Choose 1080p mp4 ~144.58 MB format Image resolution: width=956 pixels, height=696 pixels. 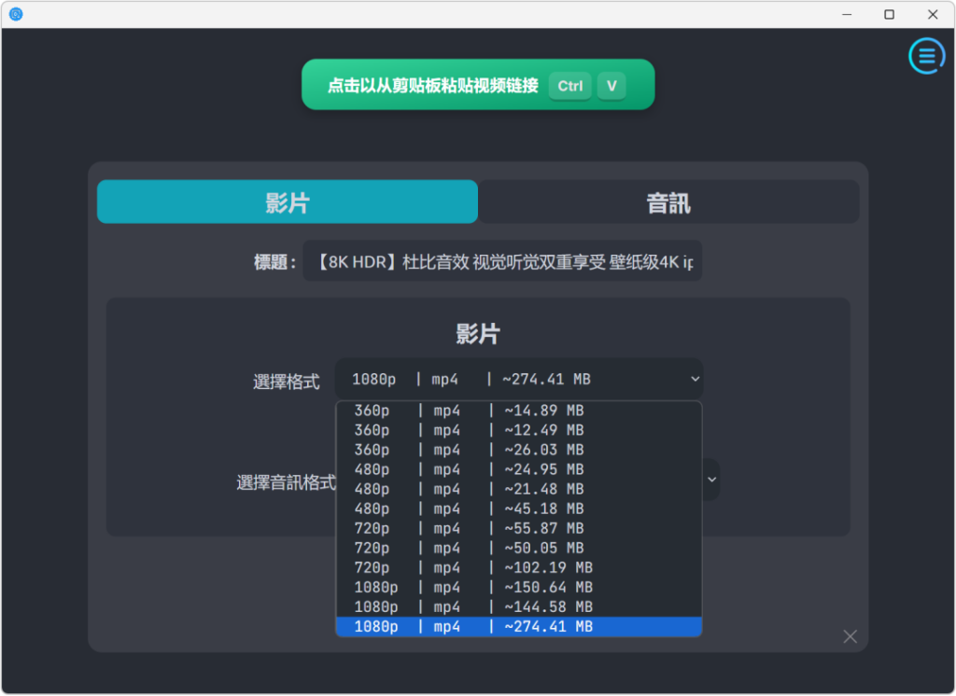[518, 606]
